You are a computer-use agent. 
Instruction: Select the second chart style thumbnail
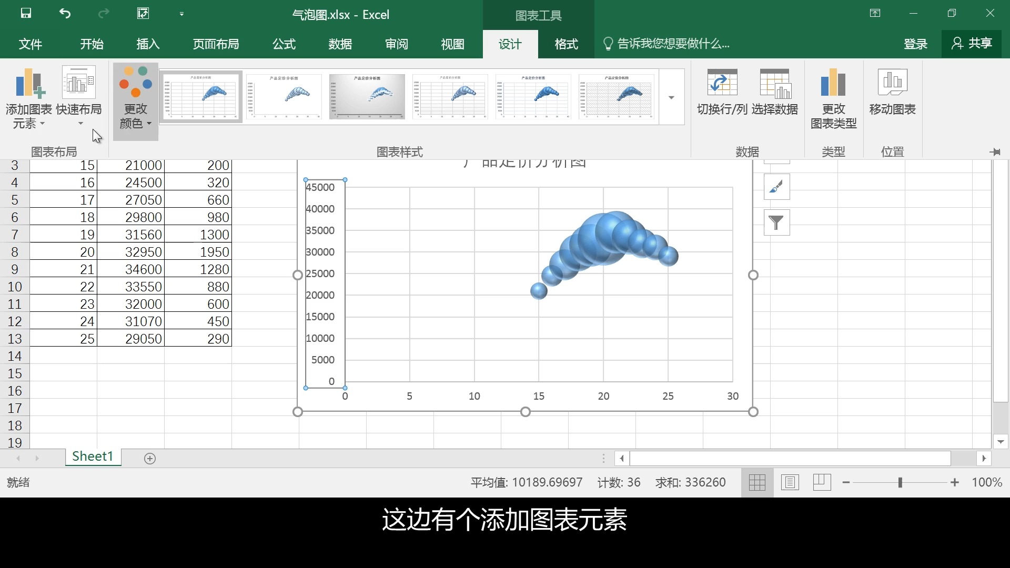click(x=284, y=97)
